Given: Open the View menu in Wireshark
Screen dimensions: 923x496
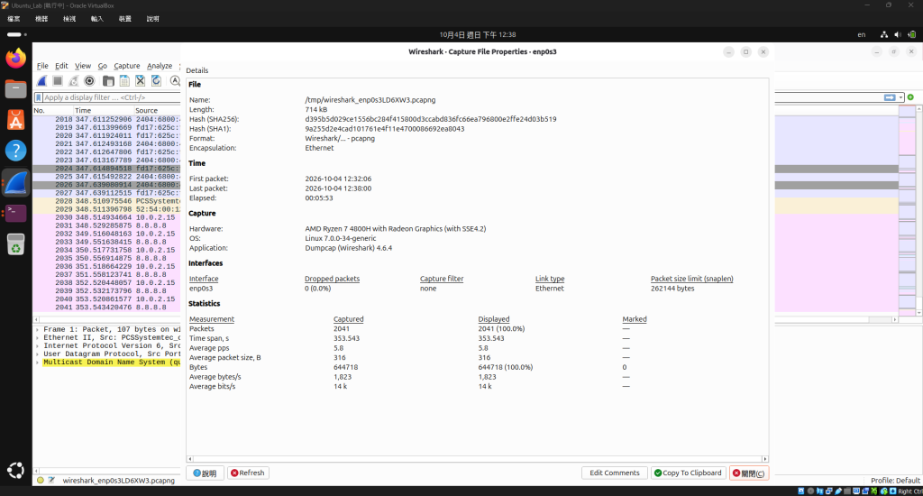Looking at the screenshot, I should click(82, 66).
